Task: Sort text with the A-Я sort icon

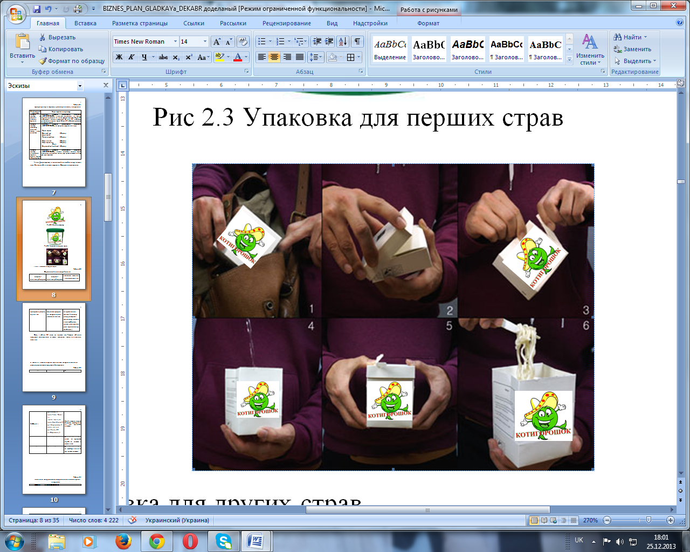Action: point(343,42)
